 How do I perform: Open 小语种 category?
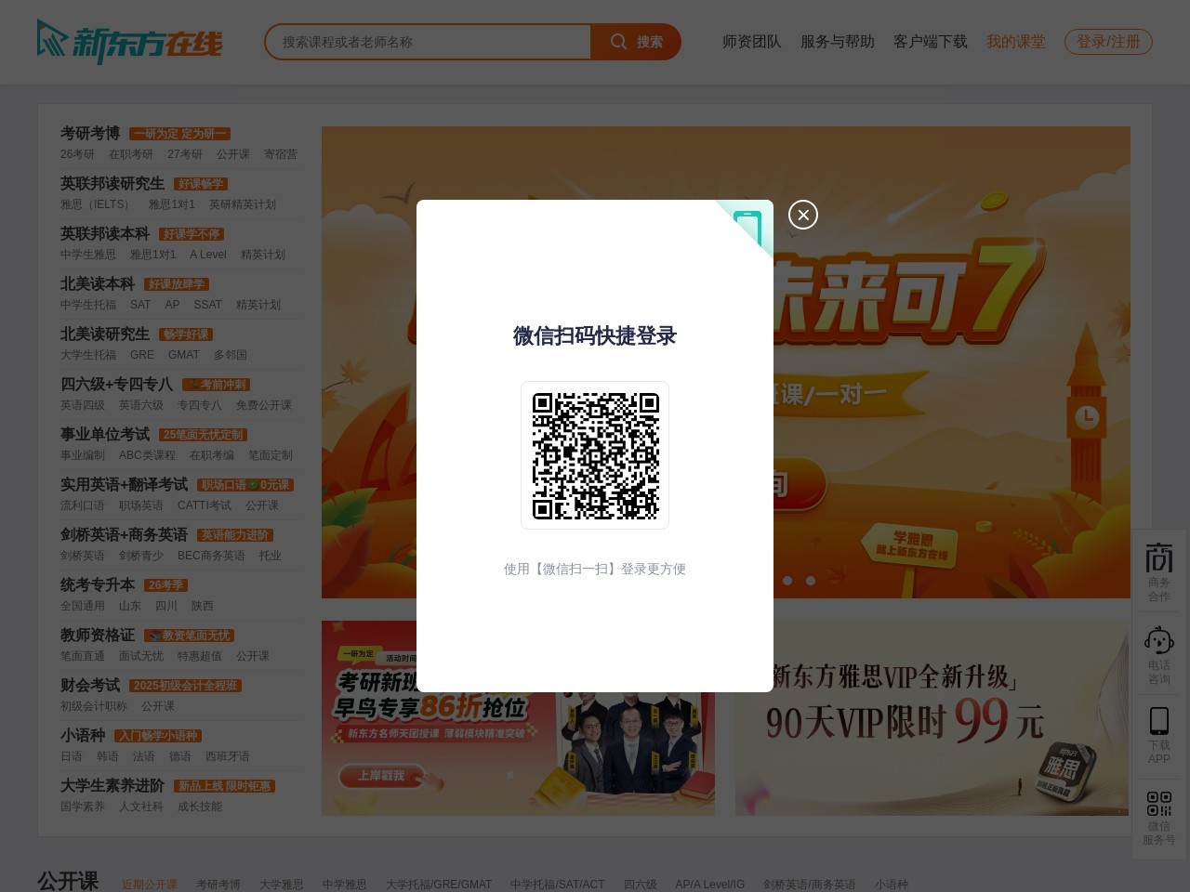[x=83, y=735]
